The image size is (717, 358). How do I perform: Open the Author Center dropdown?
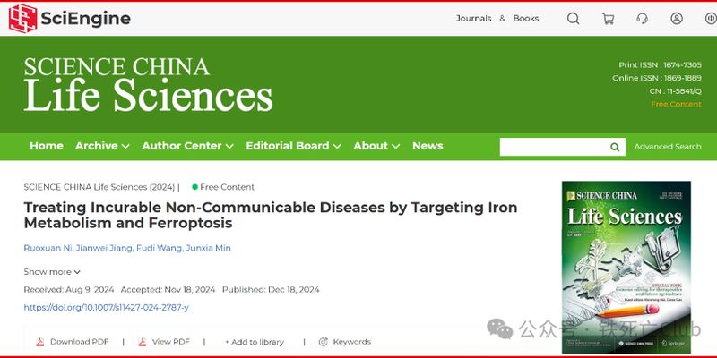click(x=187, y=146)
